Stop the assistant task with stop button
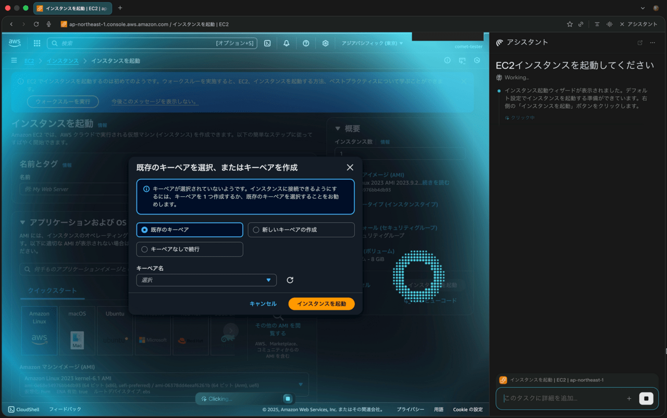Image resolution: width=667 pixels, height=418 pixels. [646, 398]
